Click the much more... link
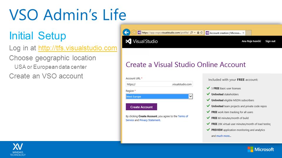This screenshot has height=158, width=282. 224,136
